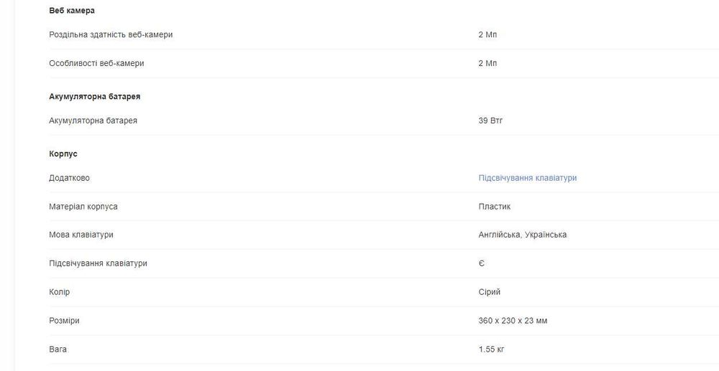719x371 pixels.
Task: Click the Колір row label
Action: [60, 292]
